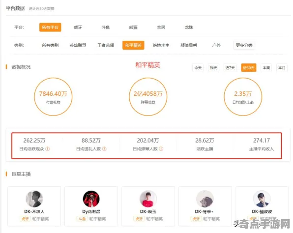Click 和平精英 label under DK-唤玉
This screenshot has width=293, height=233.
tap(154, 219)
